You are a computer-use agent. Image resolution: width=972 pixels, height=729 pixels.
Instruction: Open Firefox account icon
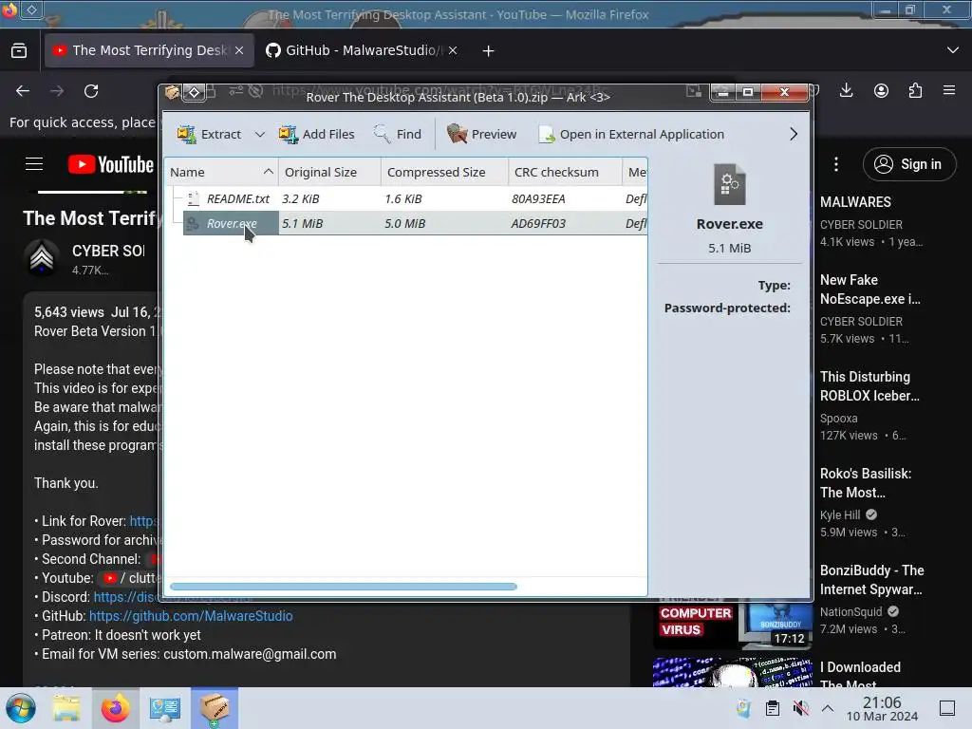point(881,91)
